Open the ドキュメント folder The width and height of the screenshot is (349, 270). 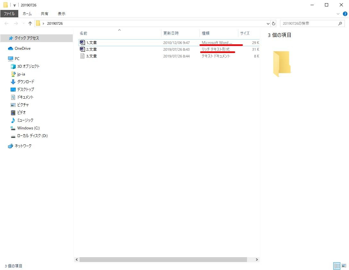[x=25, y=97]
